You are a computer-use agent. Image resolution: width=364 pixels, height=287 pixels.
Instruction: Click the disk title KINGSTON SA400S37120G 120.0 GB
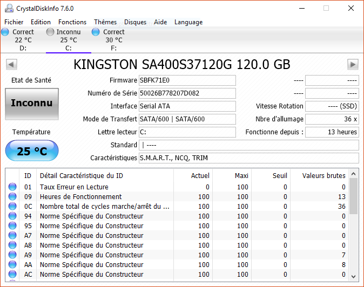pyautogui.click(x=182, y=64)
